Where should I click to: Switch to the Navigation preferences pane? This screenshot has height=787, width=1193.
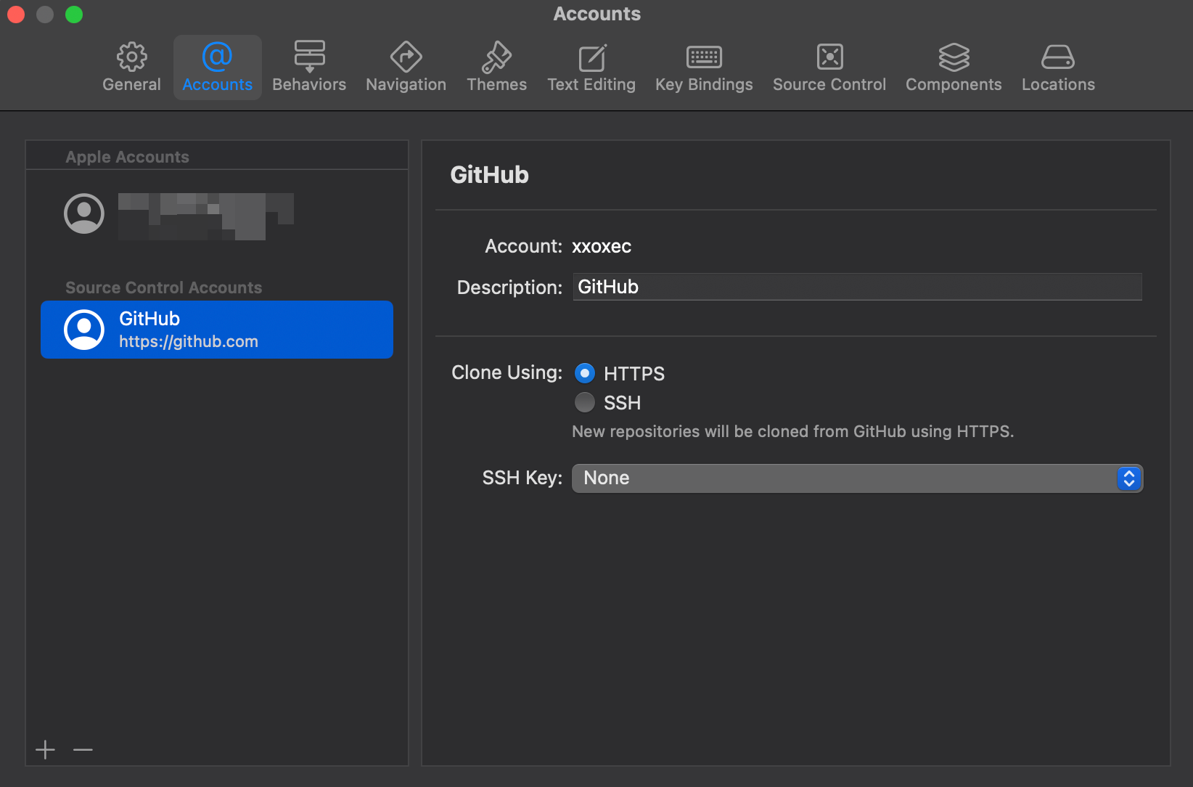pyautogui.click(x=406, y=68)
